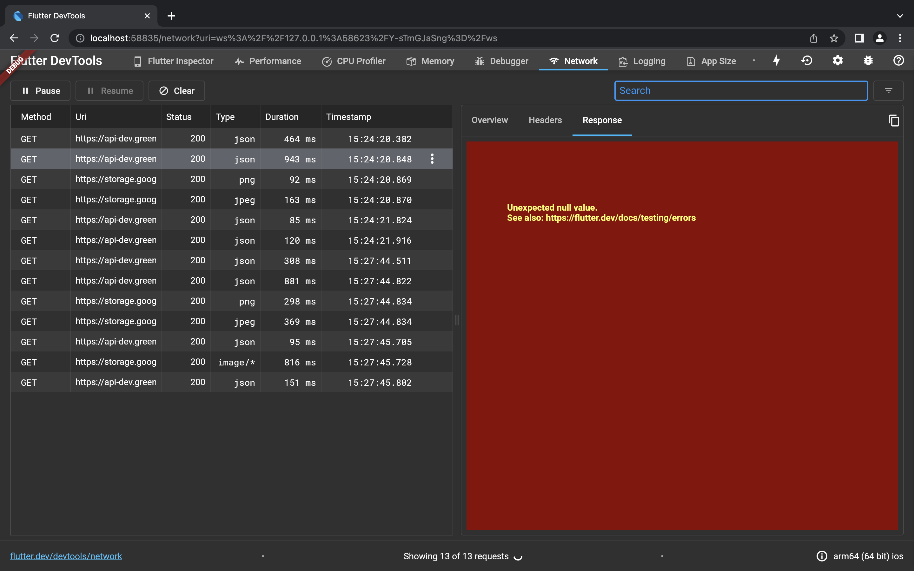Open the flutter.dev/devtools/network link

click(66, 555)
